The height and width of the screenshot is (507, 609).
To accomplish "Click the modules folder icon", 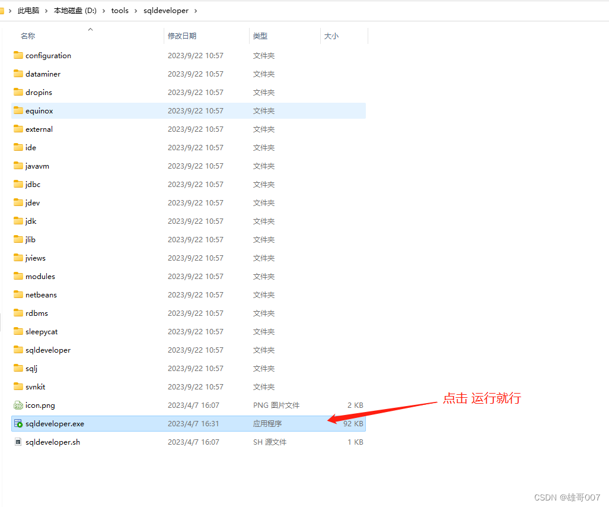I will click(x=18, y=276).
